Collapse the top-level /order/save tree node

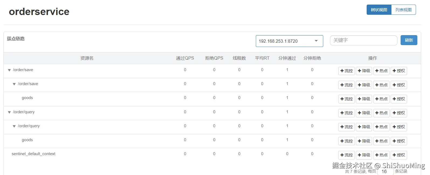point(9,70)
